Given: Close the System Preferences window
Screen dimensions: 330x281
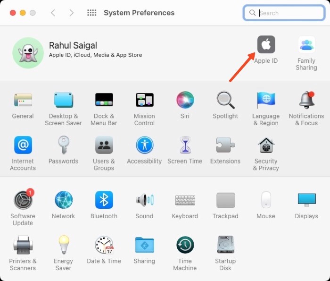Looking at the screenshot, I should 13,13.
